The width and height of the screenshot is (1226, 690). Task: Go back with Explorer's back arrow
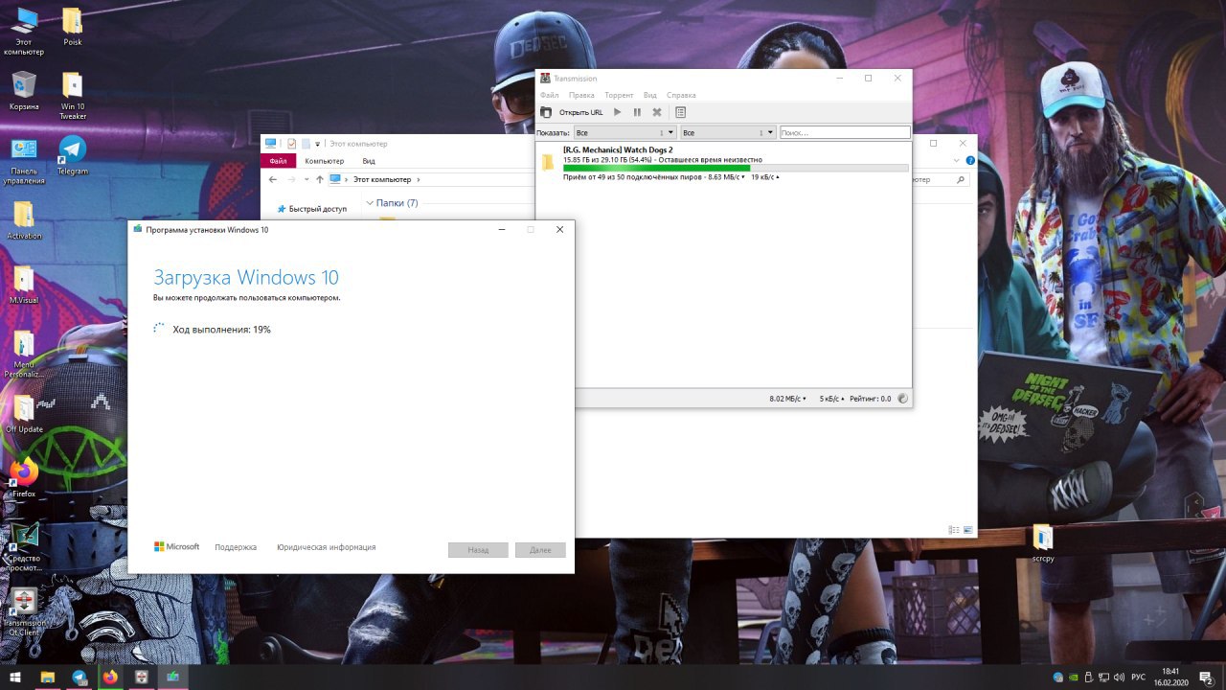[273, 179]
